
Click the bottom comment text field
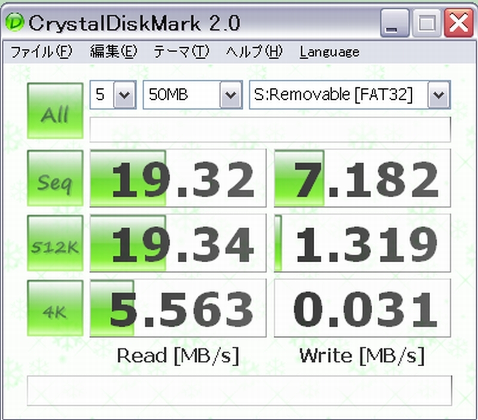coord(240,391)
